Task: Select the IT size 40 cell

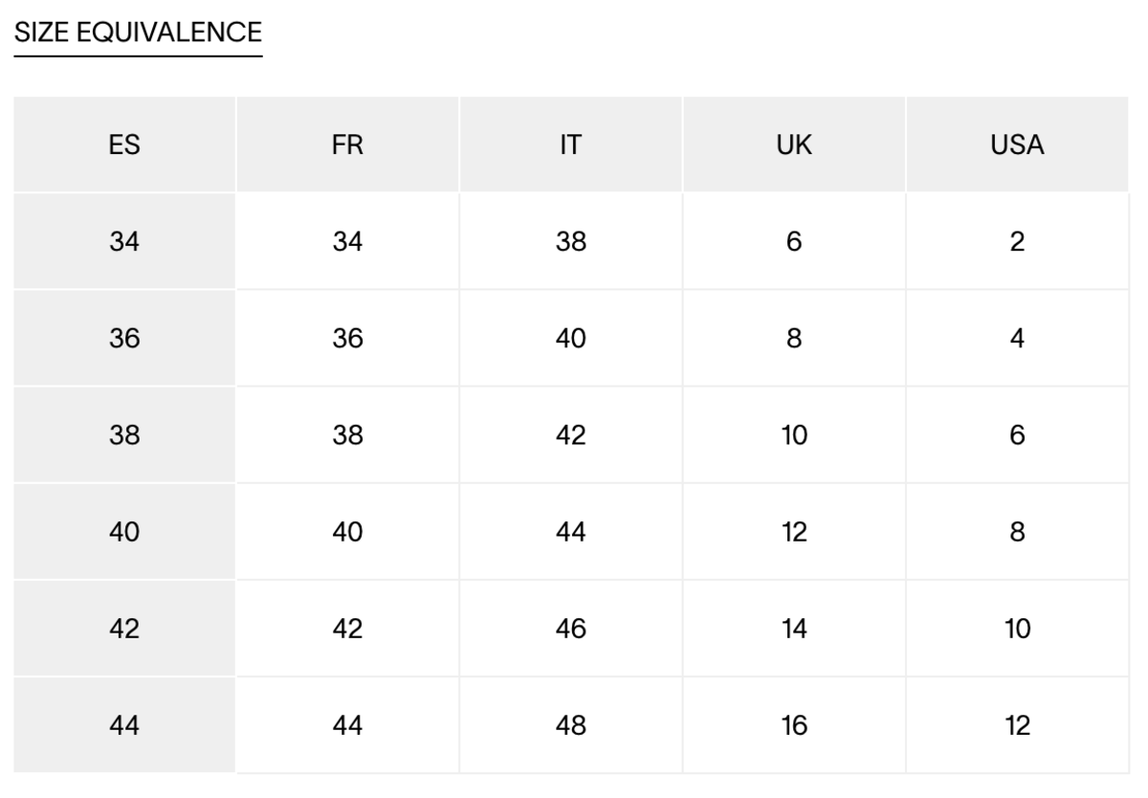Action: tap(570, 339)
